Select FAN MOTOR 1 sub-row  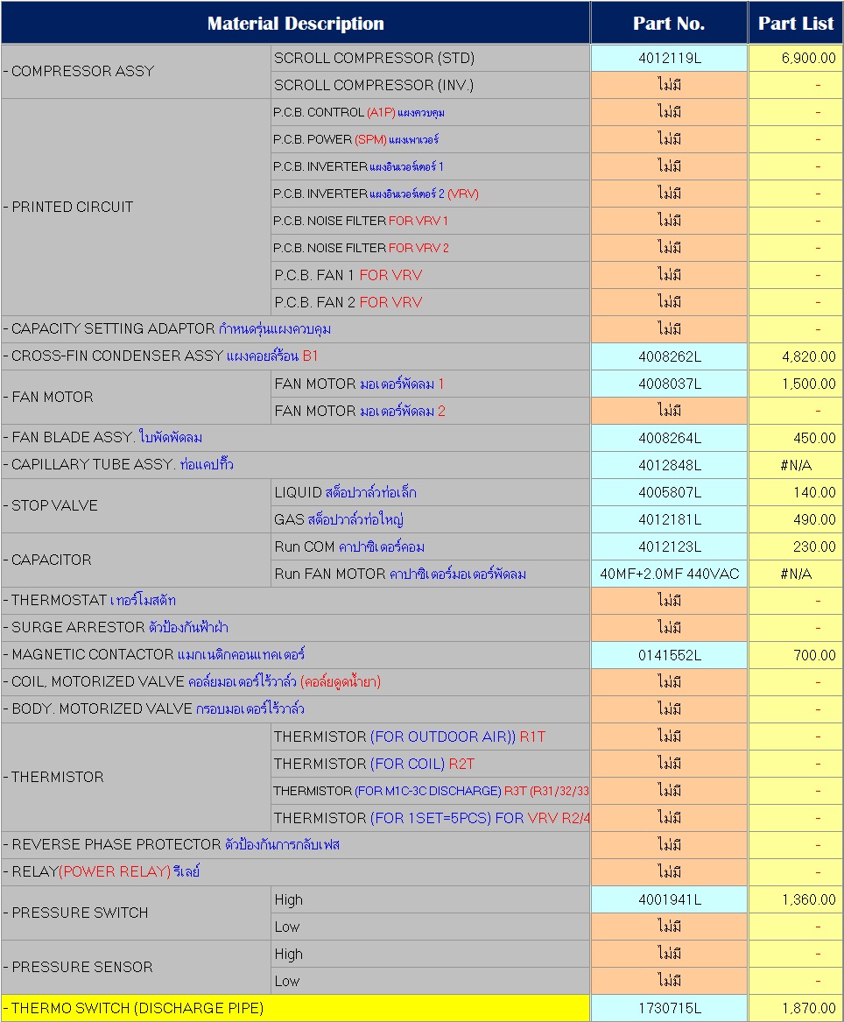point(430,384)
